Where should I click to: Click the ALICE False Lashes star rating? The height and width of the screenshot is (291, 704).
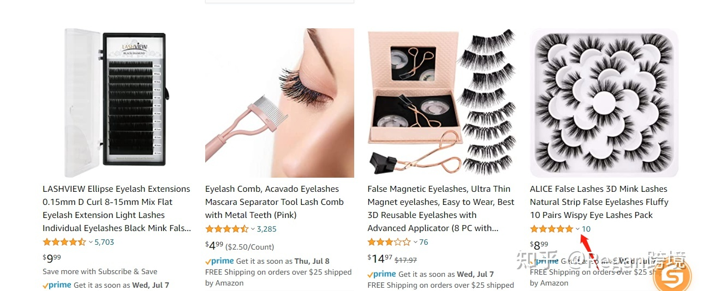[552, 229]
